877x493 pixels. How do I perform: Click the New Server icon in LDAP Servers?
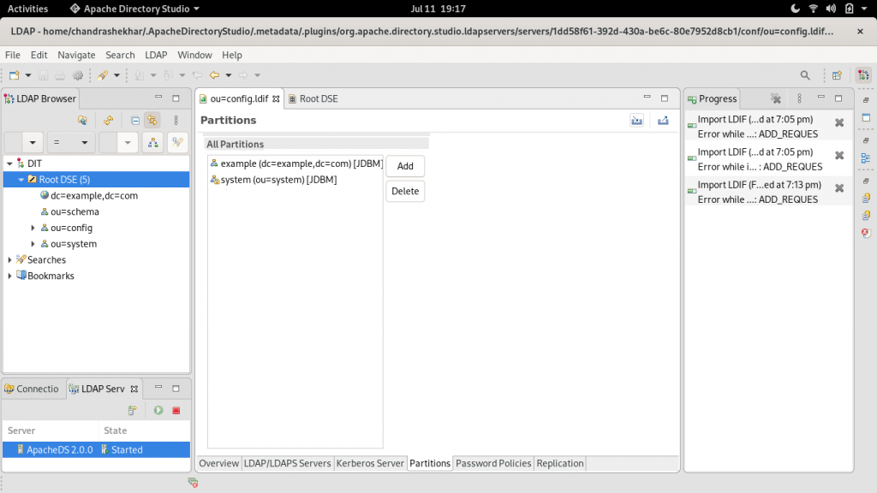pyautogui.click(x=132, y=411)
